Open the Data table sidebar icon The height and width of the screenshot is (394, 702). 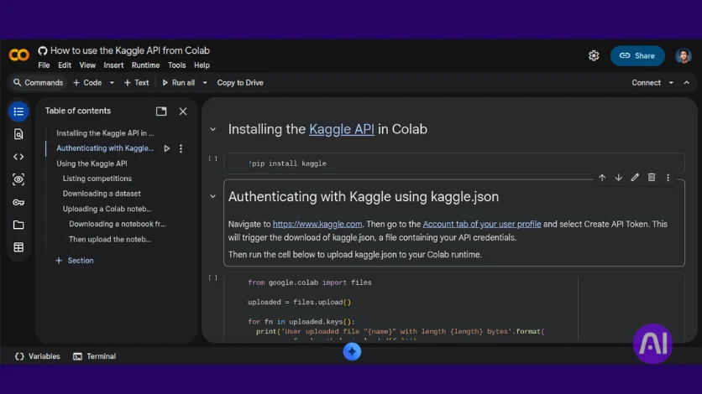(18, 247)
